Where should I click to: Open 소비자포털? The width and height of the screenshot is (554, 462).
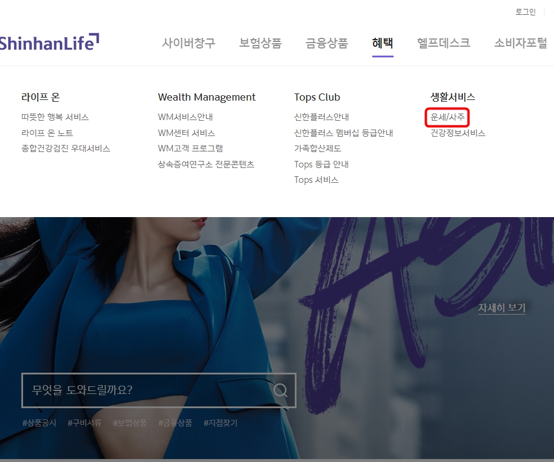(520, 43)
